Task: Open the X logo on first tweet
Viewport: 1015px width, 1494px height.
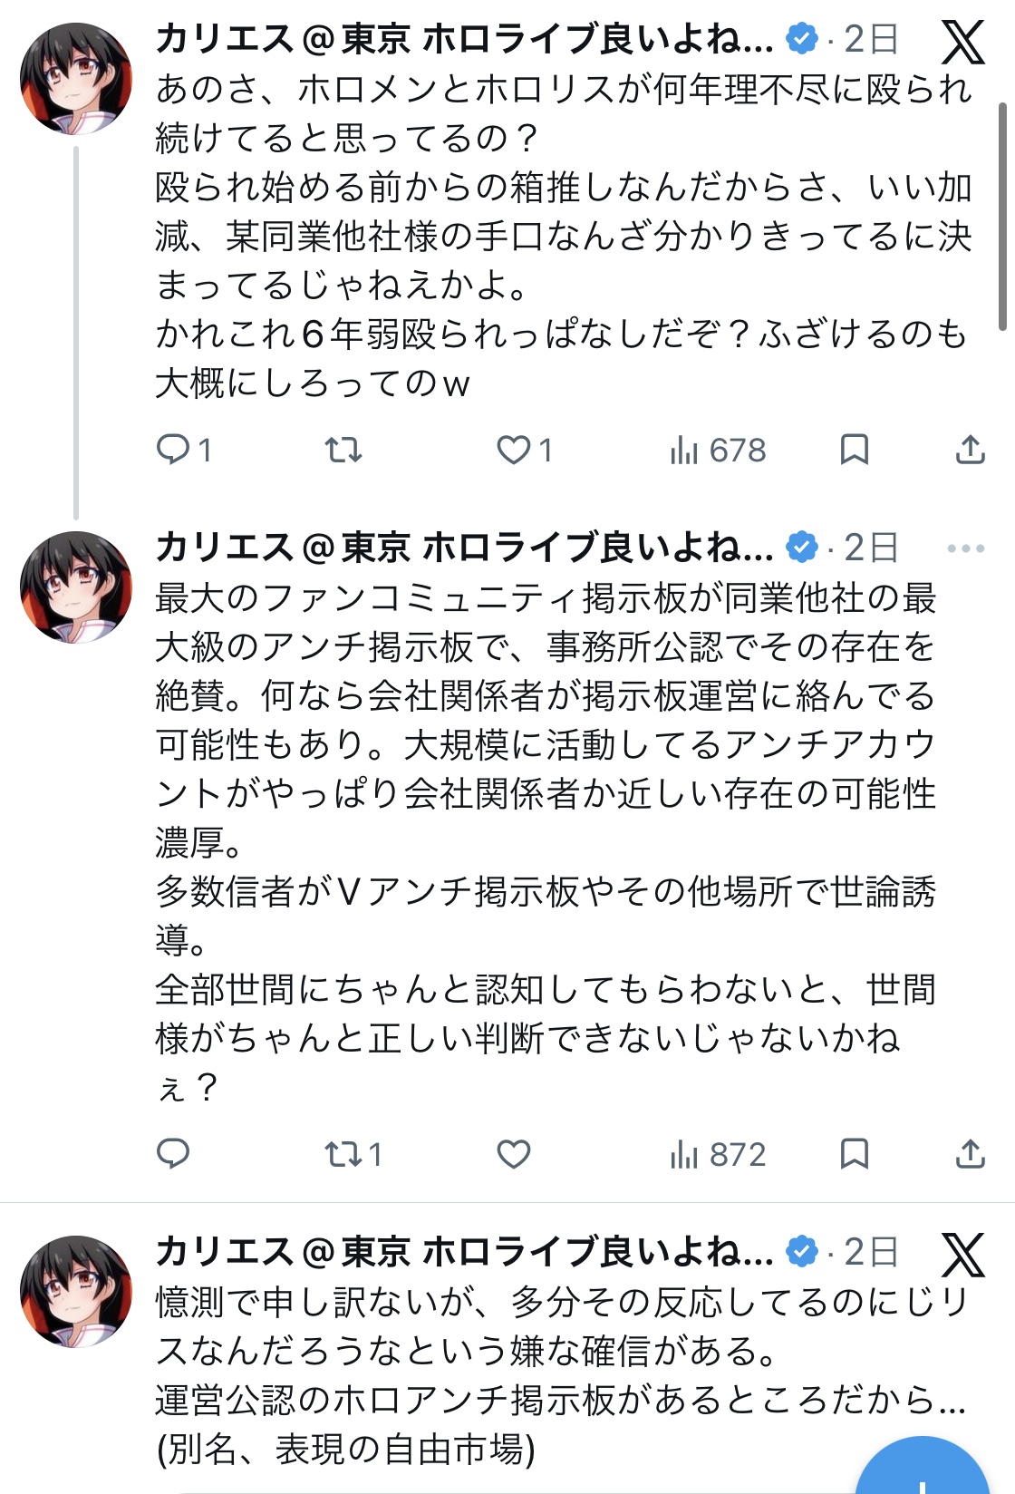Action: [962, 42]
